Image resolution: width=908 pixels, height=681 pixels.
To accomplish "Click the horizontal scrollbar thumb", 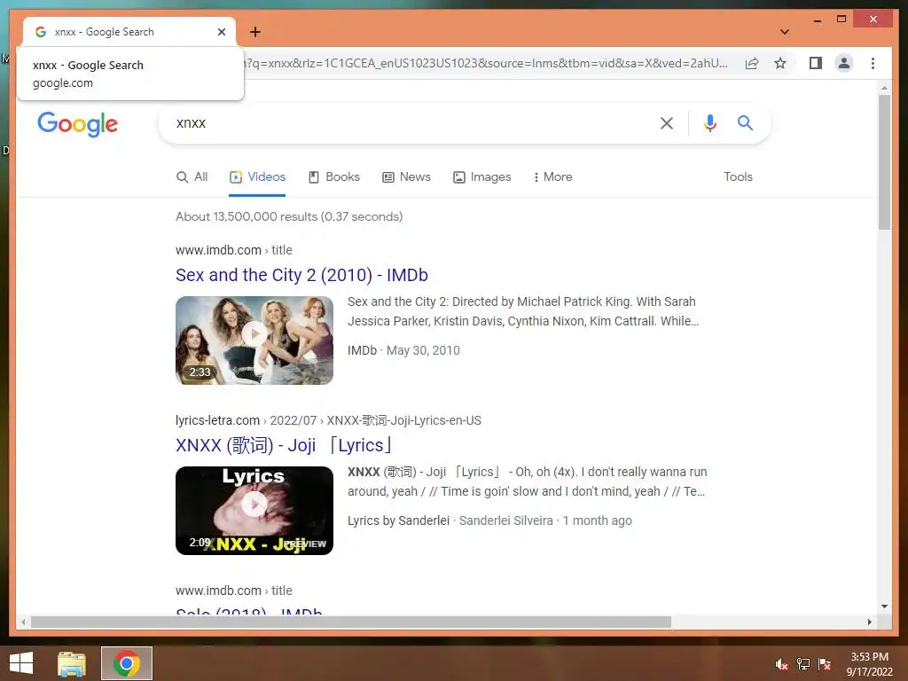I will click(x=351, y=622).
